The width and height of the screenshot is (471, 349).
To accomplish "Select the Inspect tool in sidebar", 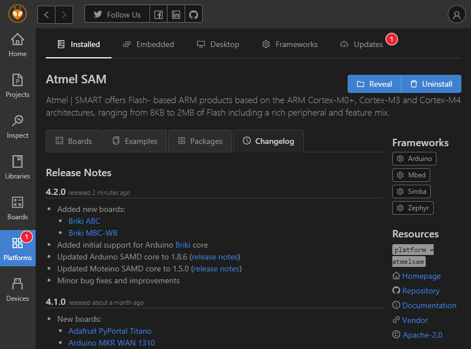I will [17, 126].
